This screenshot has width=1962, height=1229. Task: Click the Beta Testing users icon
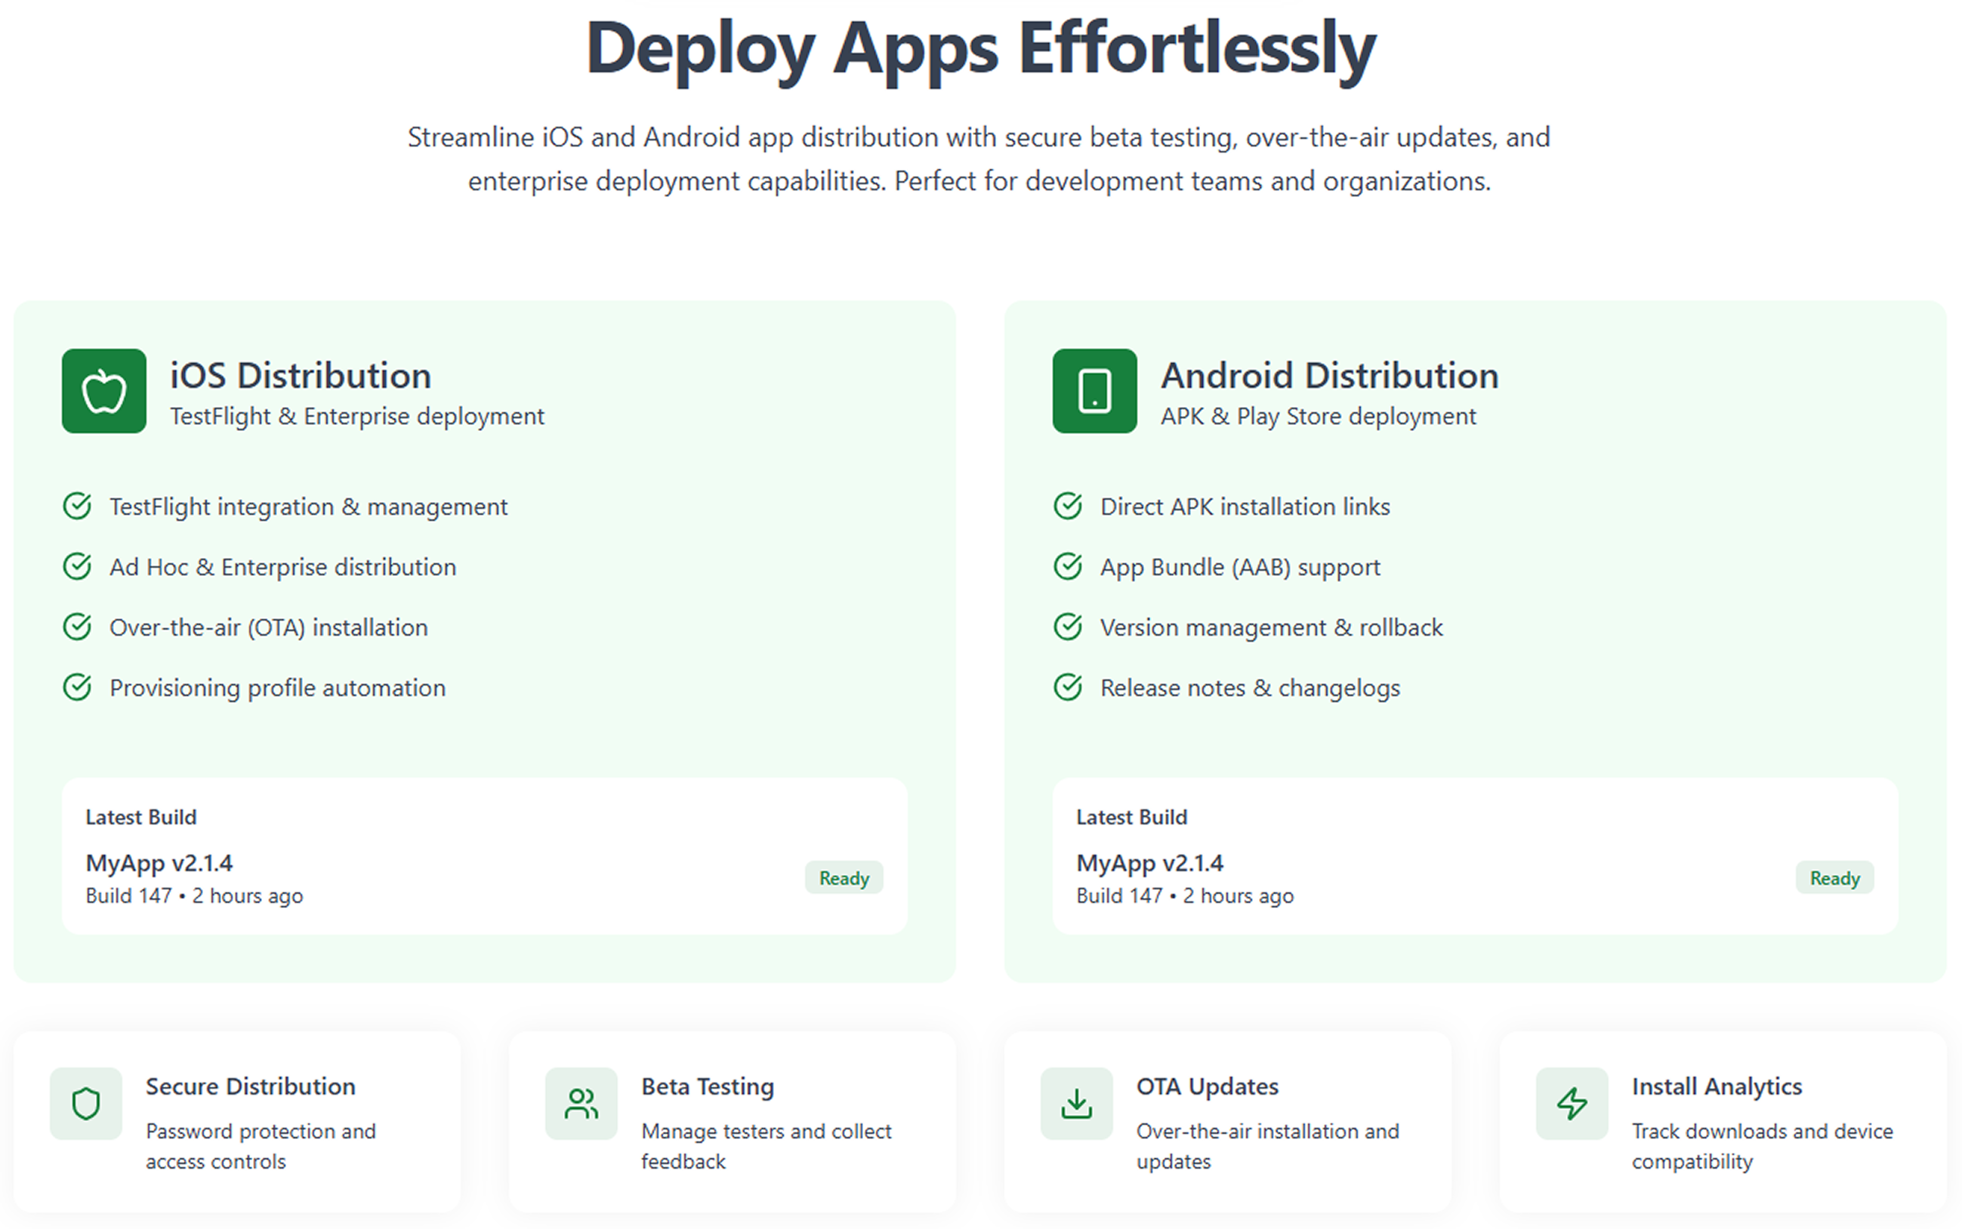coord(582,1103)
